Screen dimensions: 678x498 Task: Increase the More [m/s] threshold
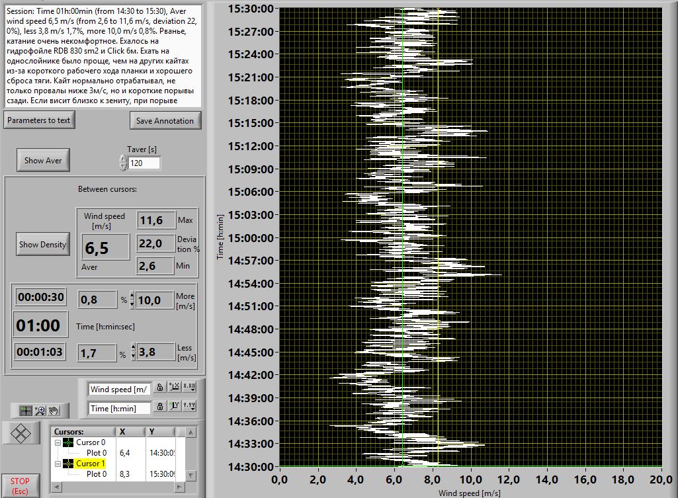(x=132, y=296)
